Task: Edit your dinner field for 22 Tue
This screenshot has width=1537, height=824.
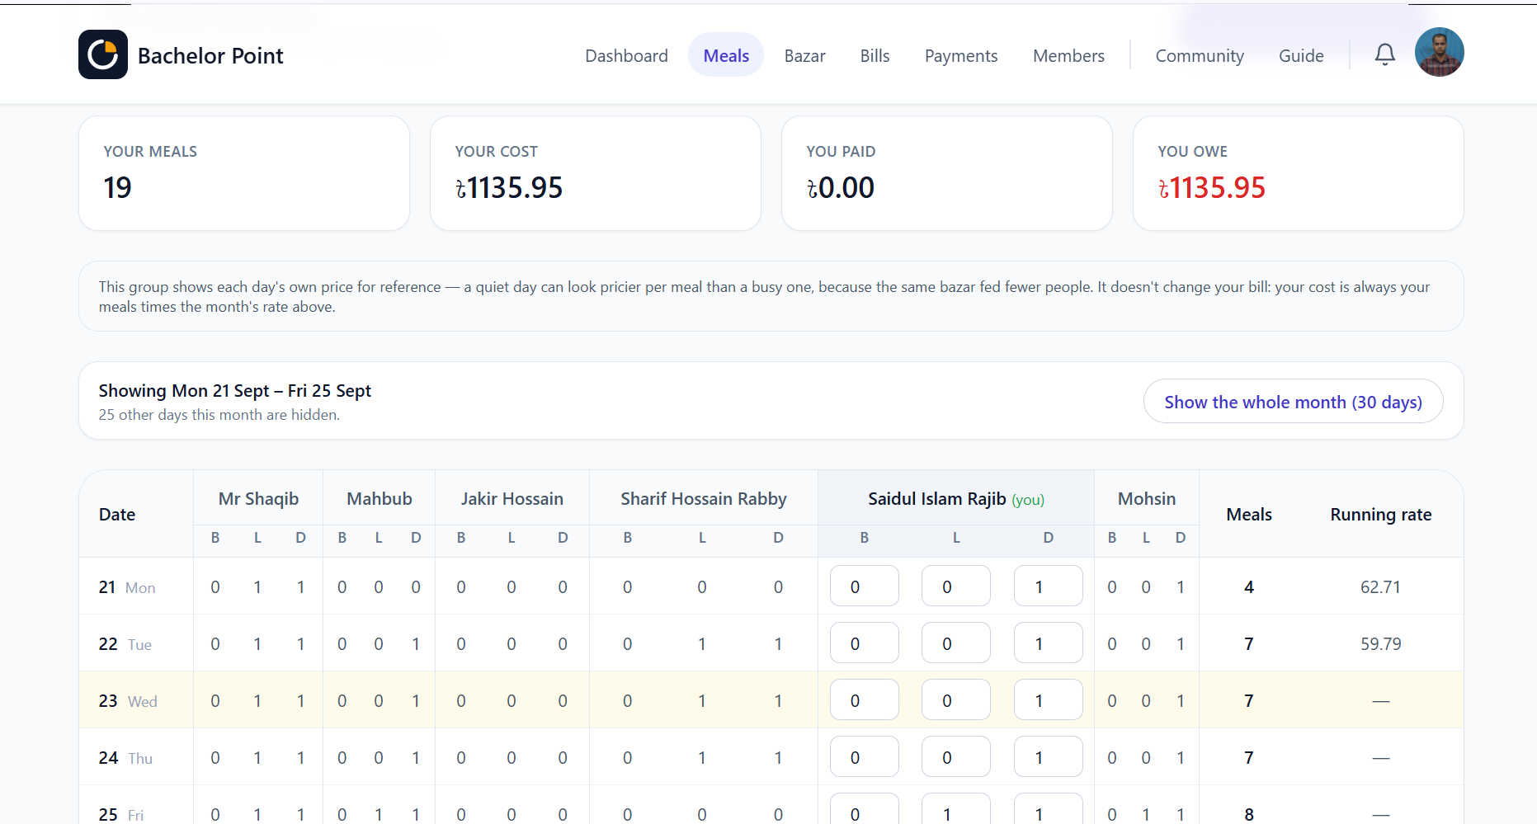Action: click(x=1048, y=643)
